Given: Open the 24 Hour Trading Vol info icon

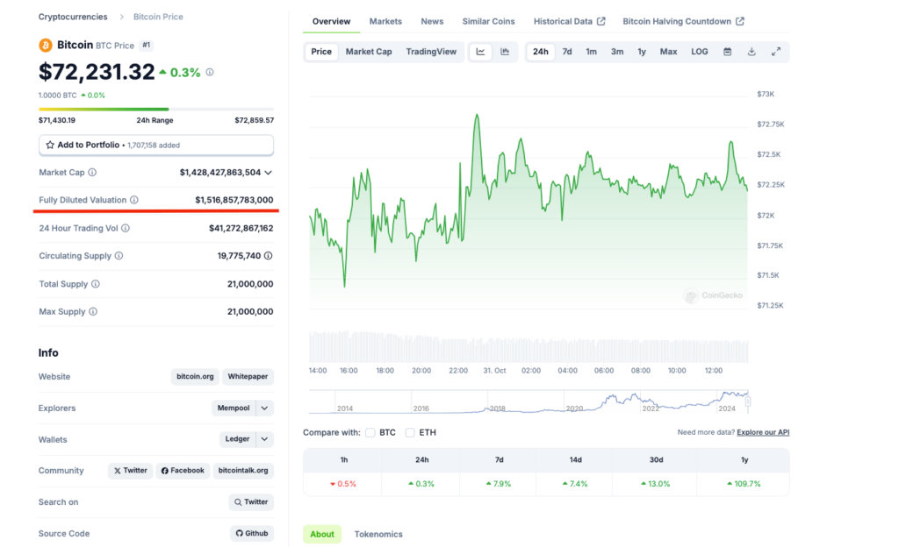Looking at the screenshot, I should [x=126, y=228].
